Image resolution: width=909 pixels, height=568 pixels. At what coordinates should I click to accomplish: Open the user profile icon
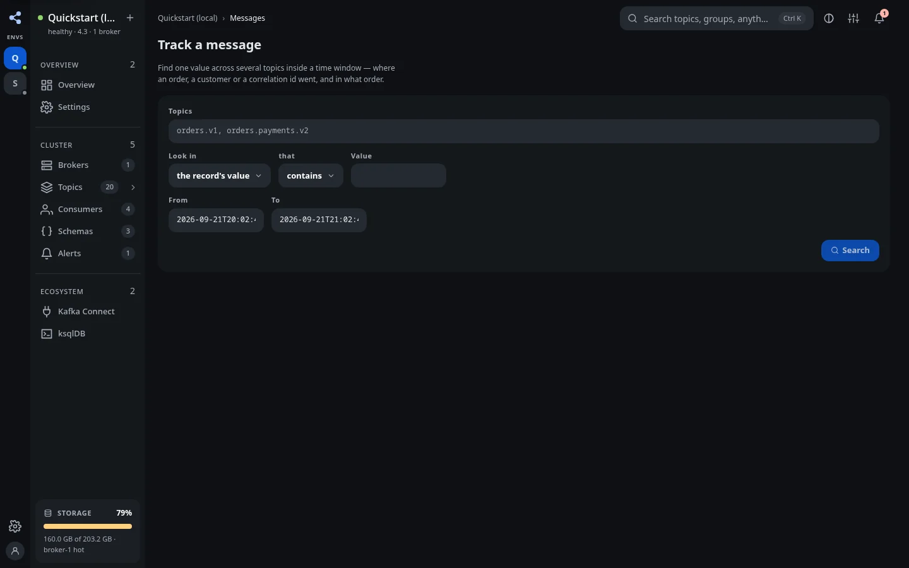pos(15,551)
